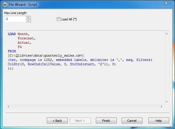Click the script scroll up arrow
This screenshot has height=129, width=175.
point(167,34)
